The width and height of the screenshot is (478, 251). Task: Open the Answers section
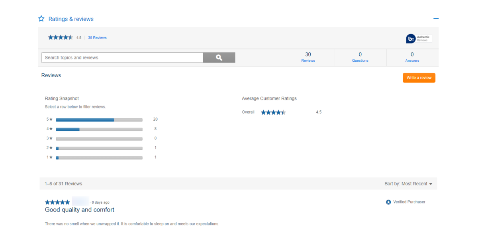tap(412, 57)
